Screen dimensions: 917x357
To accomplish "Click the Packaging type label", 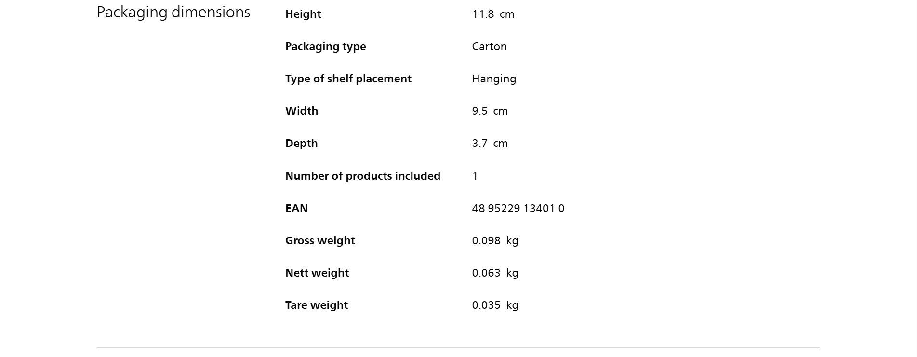I will (325, 47).
